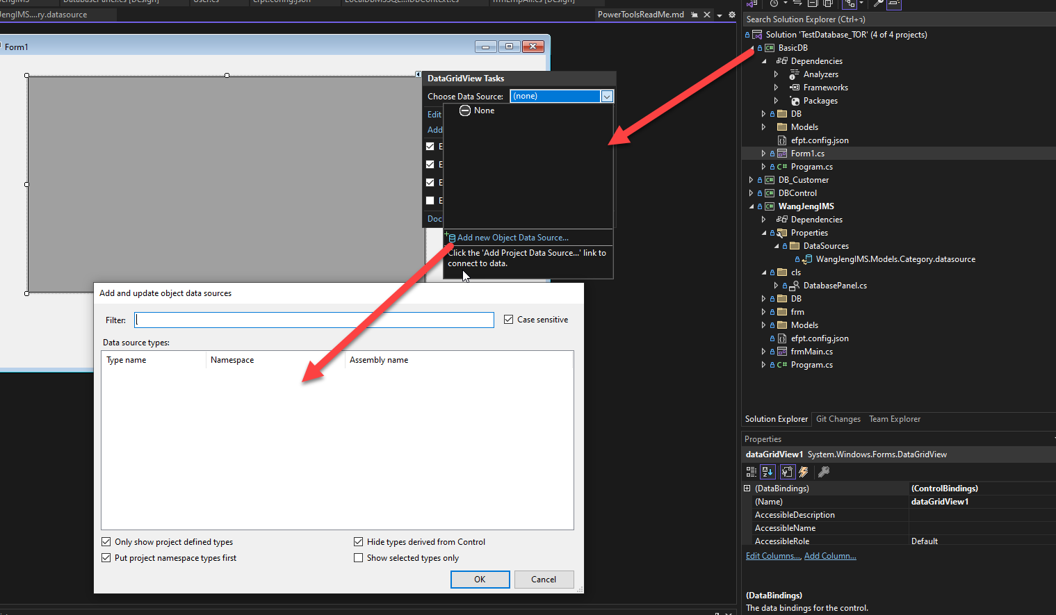Show the Events lightning bolt list
This screenshot has width=1056, height=615.
point(804,472)
